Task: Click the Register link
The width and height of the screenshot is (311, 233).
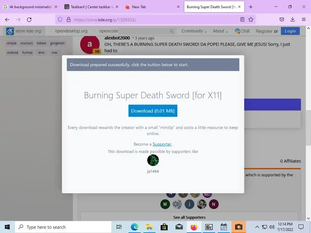Action: [264, 31]
